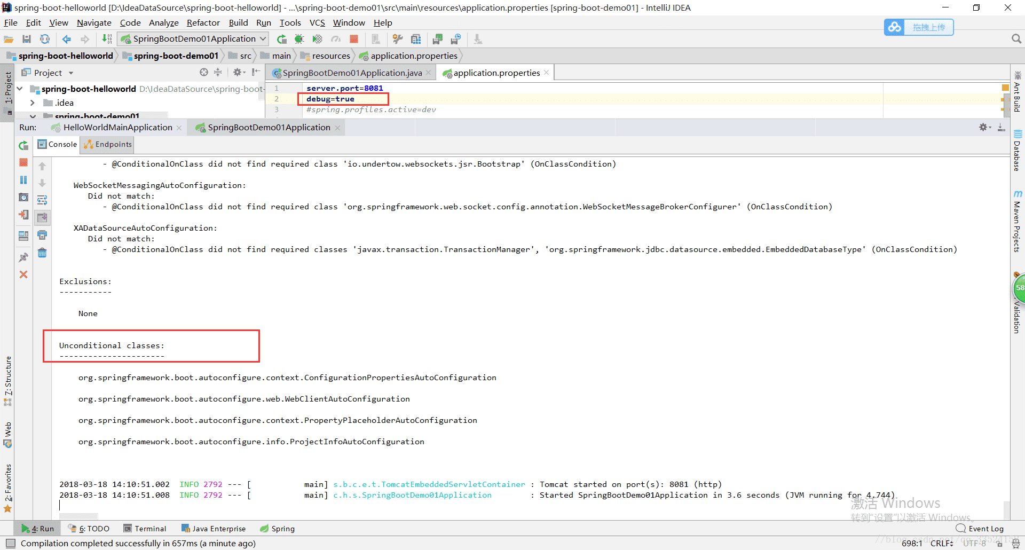Open the VCS menu
This screenshot has width=1025, height=550.
pyautogui.click(x=317, y=22)
